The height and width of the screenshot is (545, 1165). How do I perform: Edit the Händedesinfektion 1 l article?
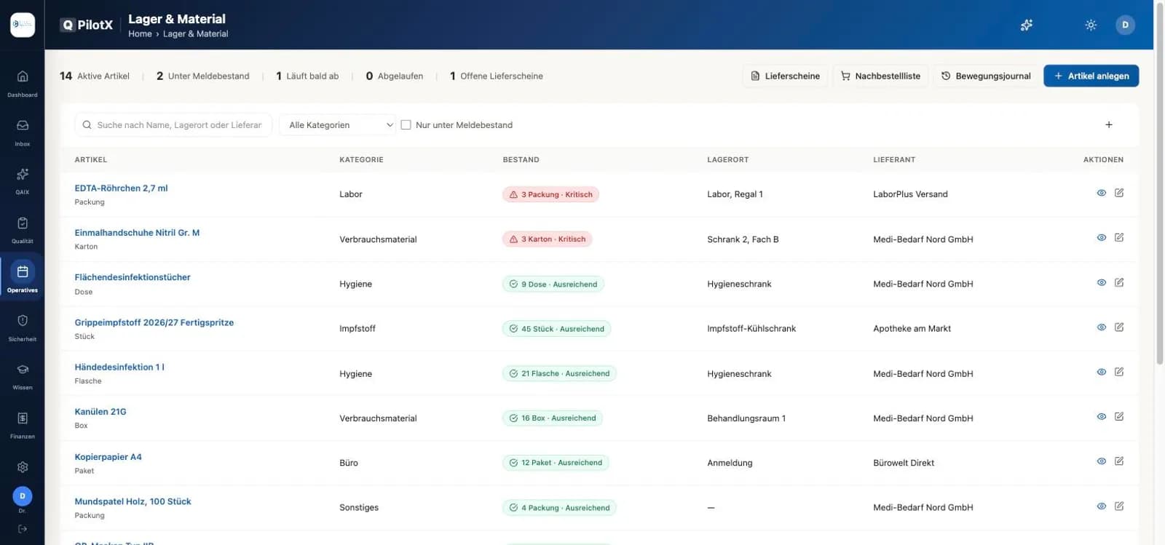(1119, 372)
